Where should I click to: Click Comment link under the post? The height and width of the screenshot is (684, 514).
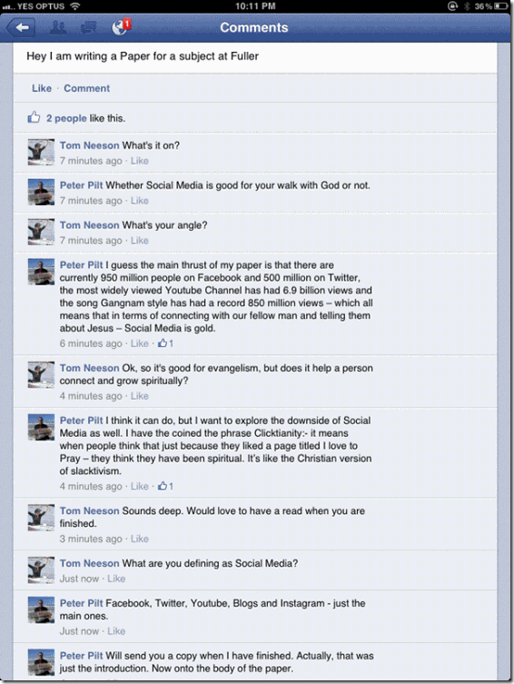point(87,88)
